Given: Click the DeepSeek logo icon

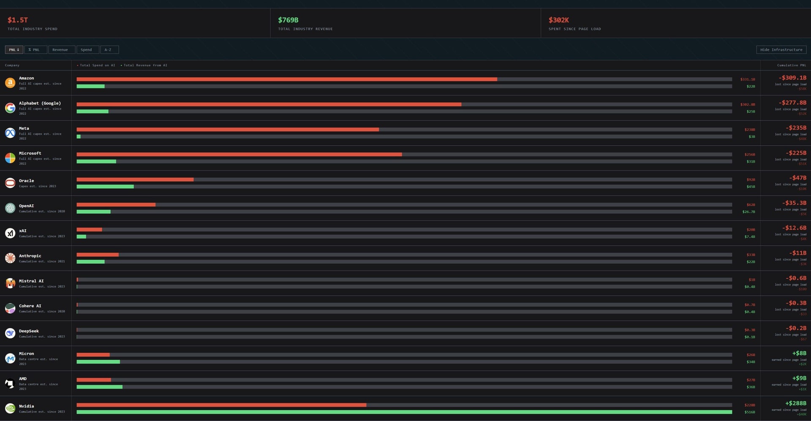Looking at the screenshot, I should coord(10,333).
